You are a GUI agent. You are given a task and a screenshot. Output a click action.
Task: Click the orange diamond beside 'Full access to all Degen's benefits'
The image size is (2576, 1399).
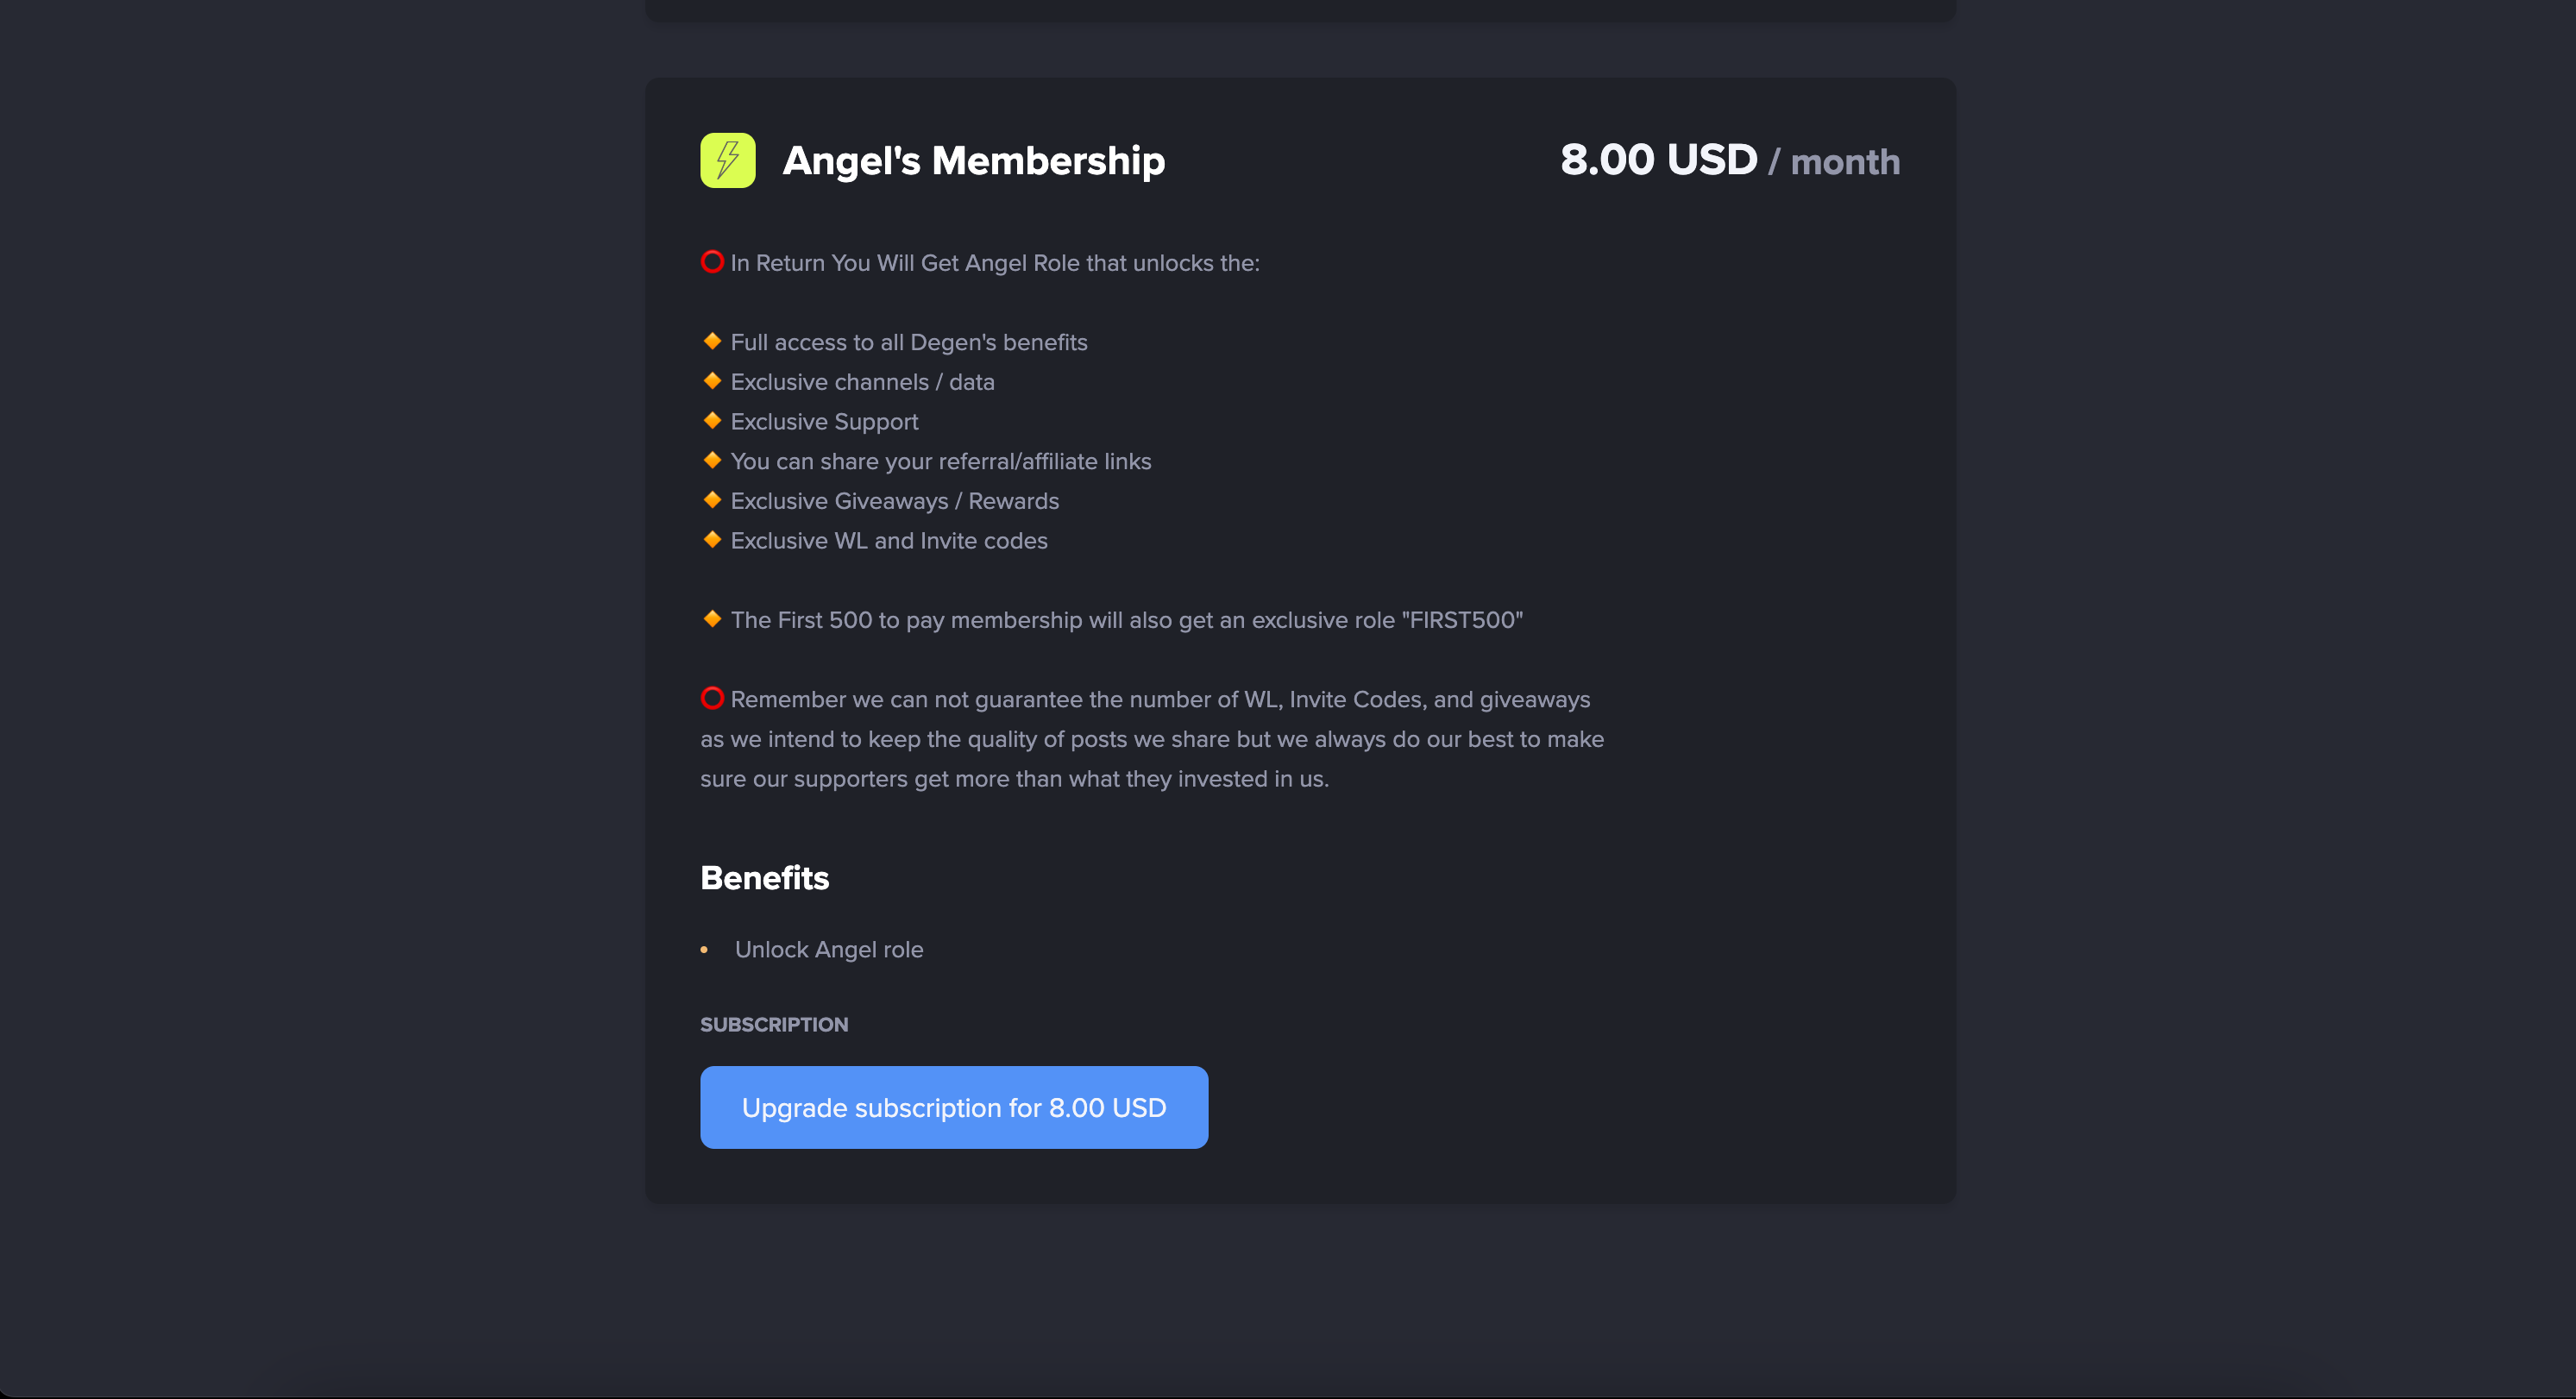(712, 341)
